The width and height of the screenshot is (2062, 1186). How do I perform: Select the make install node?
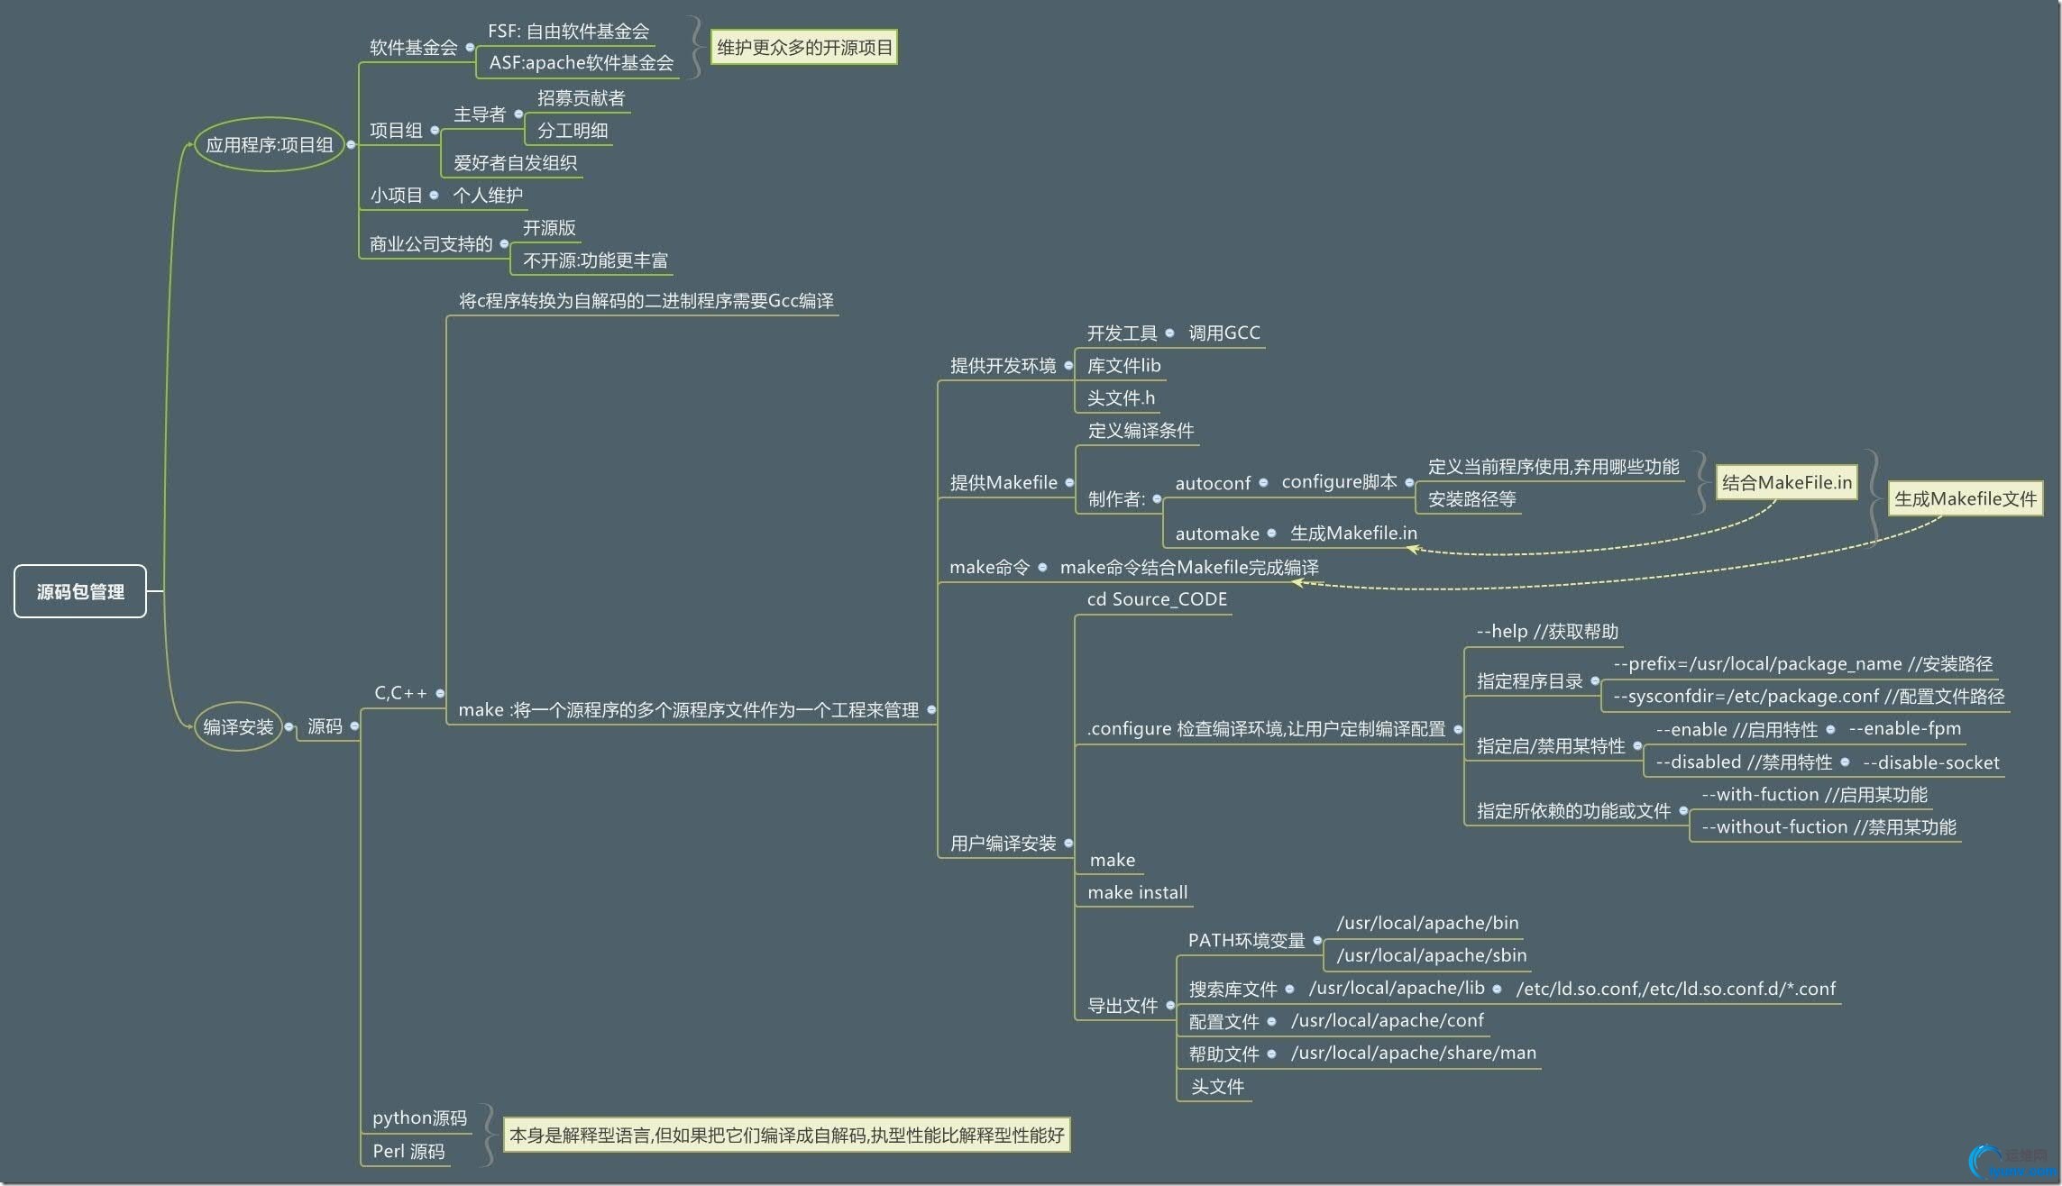point(1137,892)
